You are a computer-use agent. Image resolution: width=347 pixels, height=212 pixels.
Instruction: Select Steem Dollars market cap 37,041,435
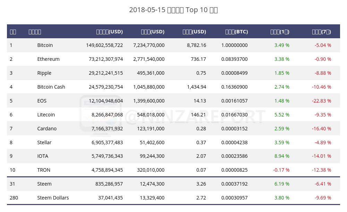click(x=110, y=198)
